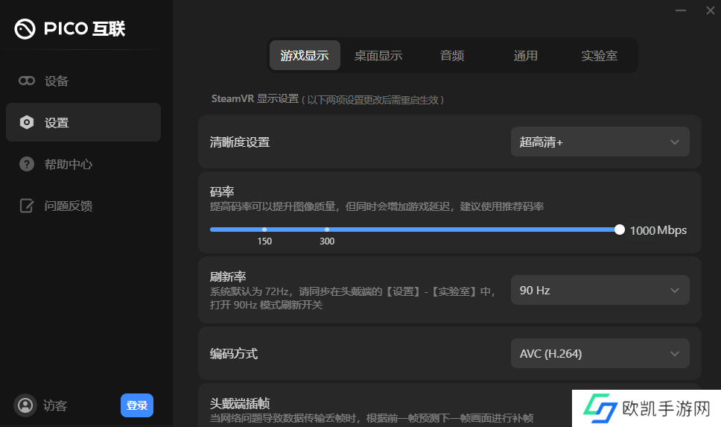Open the 刷新率 dropdown showing 90 Hz
This screenshot has width=721, height=427.
tap(600, 290)
